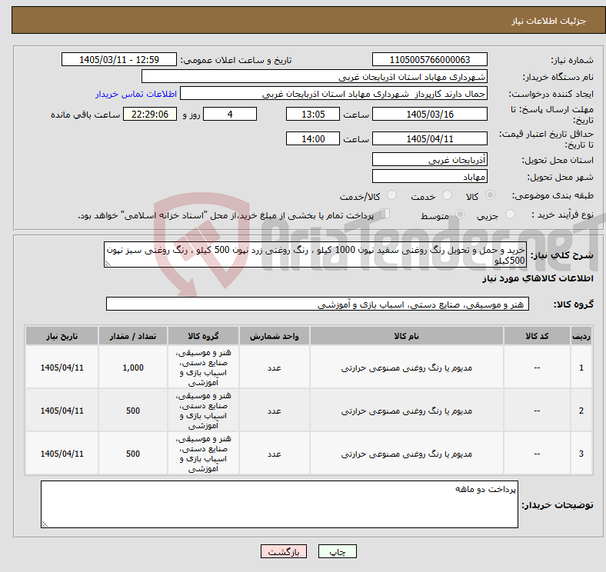Click the unit عدد in row 2

[x=274, y=411]
